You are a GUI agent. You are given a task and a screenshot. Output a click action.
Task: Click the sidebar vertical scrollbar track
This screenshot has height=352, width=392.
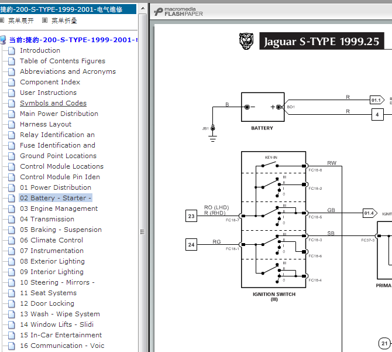point(143,183)
